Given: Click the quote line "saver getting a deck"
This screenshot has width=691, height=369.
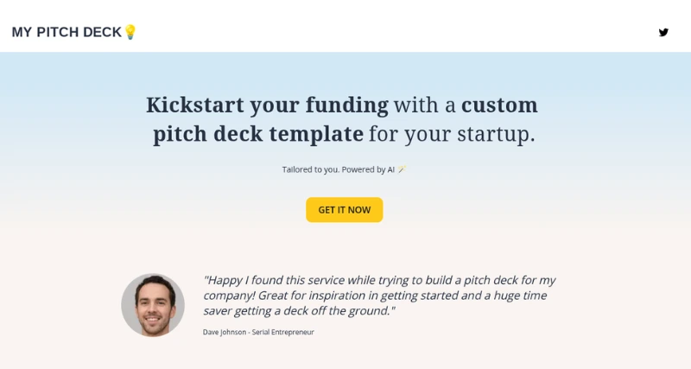Looking at the screenshot, I should [299, 311].
